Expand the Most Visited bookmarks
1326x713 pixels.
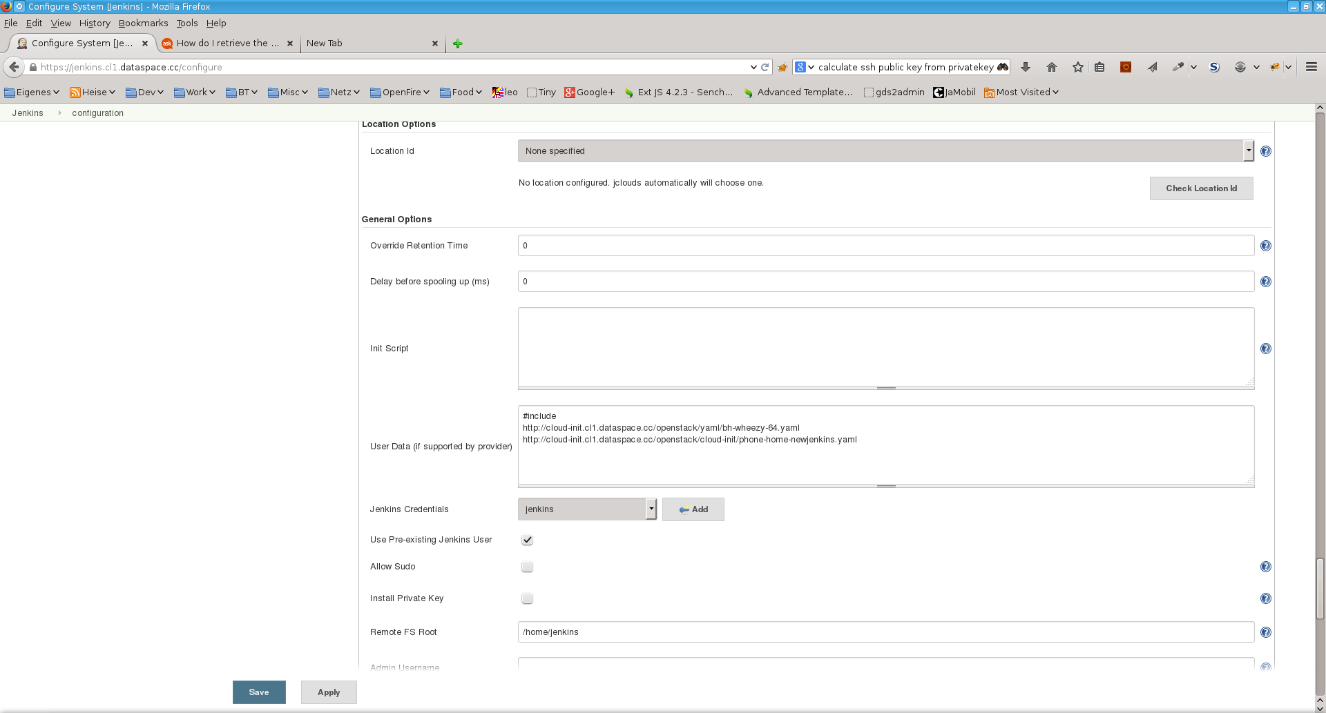point(1021,92)
